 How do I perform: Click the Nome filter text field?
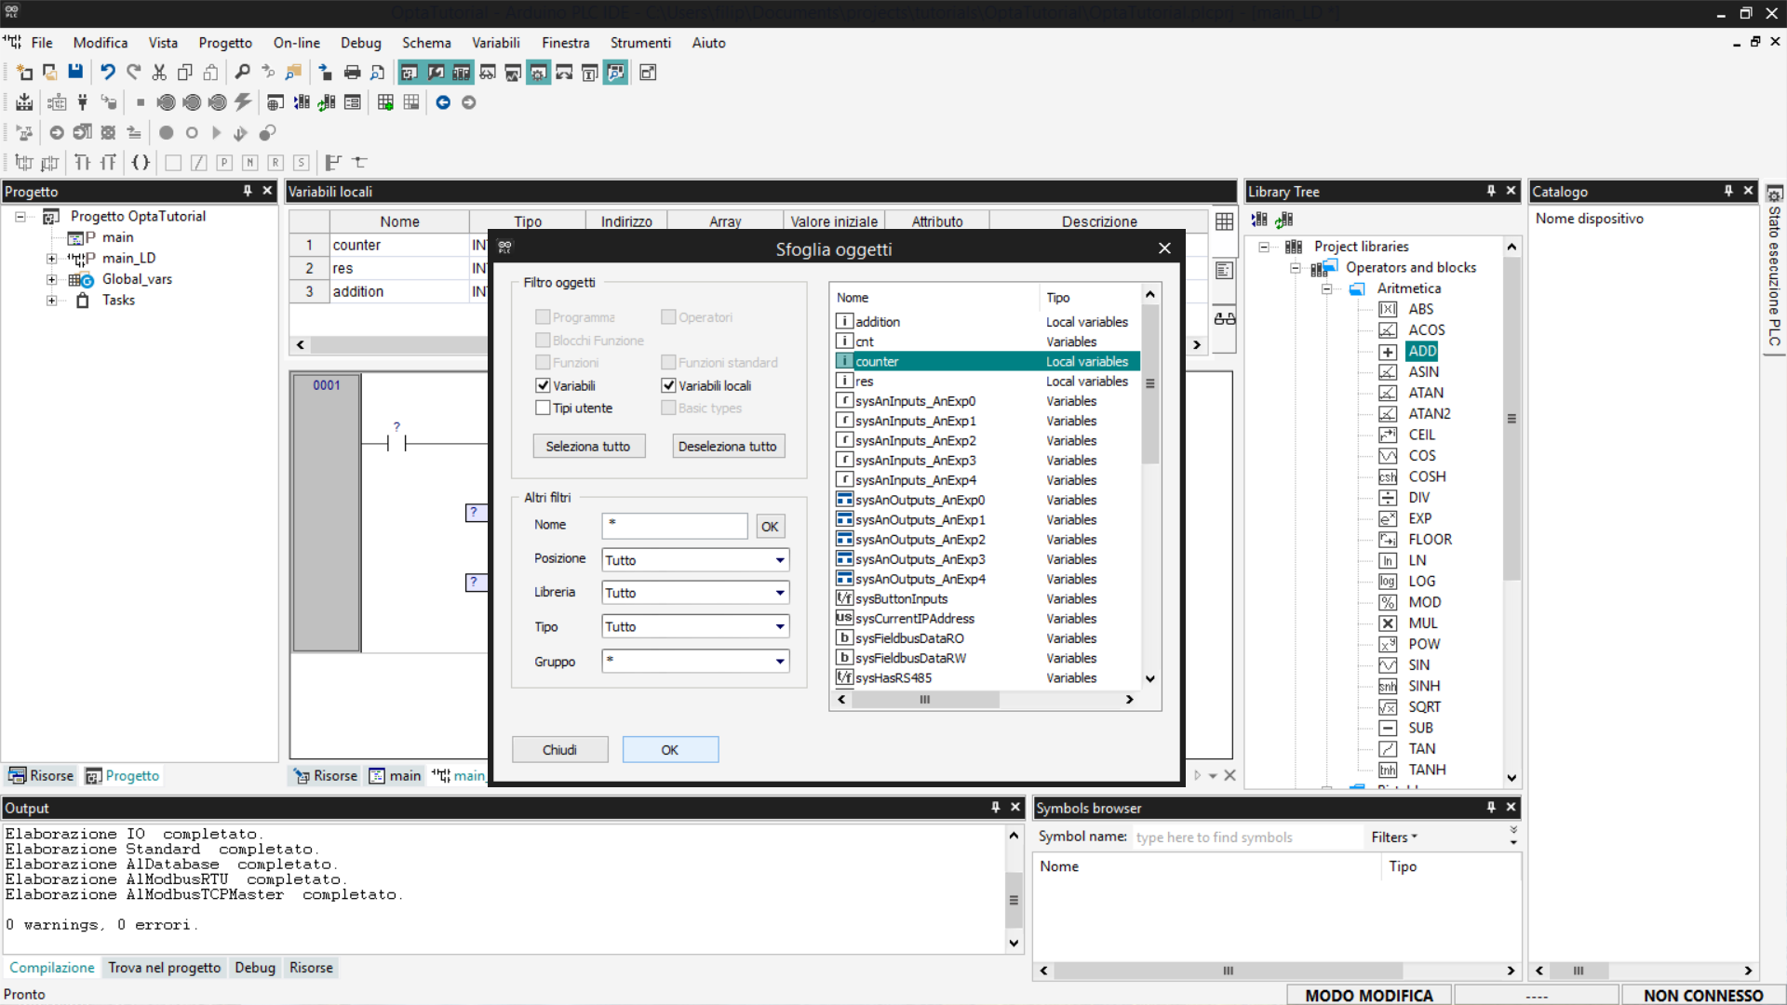674,526
